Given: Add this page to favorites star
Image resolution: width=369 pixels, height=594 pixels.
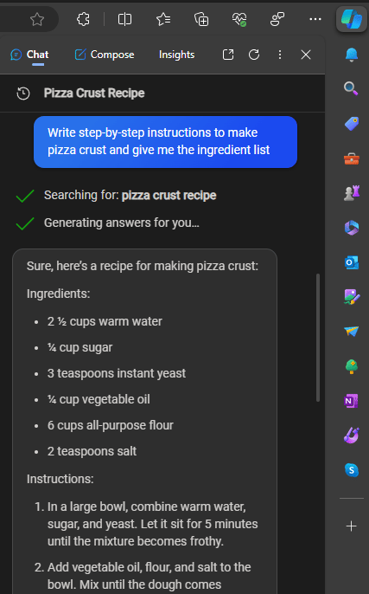Looking at the screenshot, I should click(x=37, y=19).
